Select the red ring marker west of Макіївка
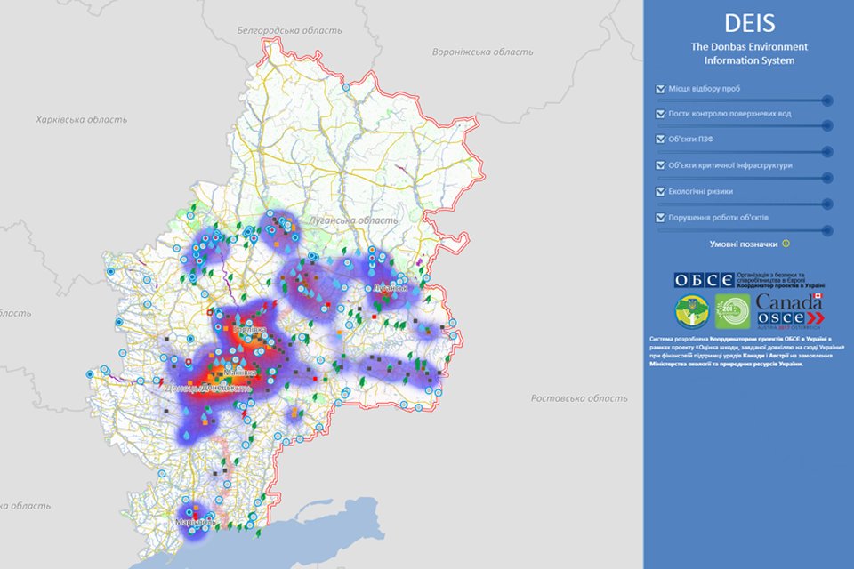Screen dimensions: 854x569 point(189,362)
